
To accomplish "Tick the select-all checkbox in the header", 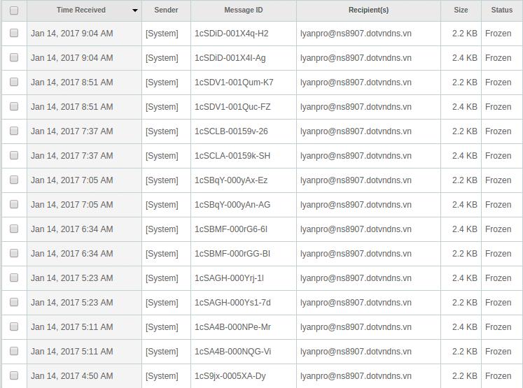I will pos(14,10).
